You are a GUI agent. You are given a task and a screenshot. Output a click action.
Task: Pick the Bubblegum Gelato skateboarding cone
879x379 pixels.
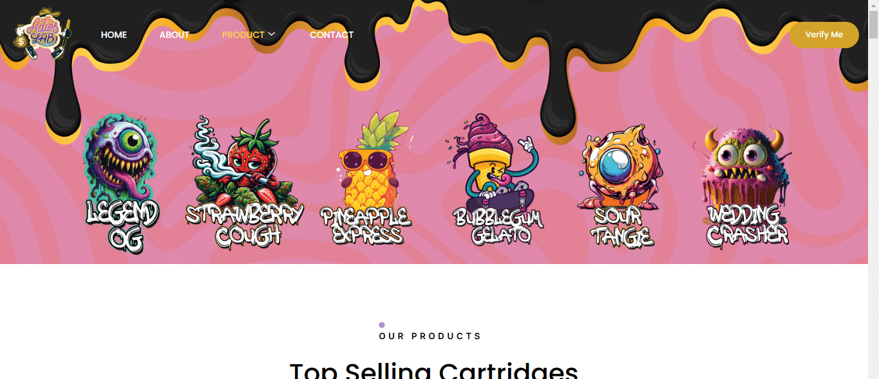coord(493,161)
